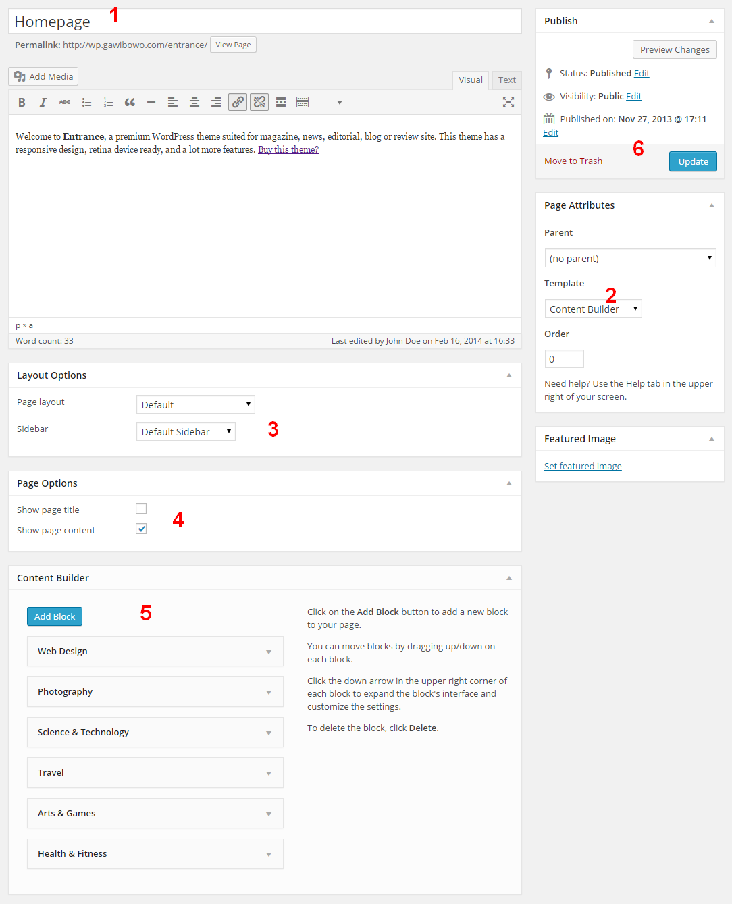The image size is (732, 904).
Task: Switch to the Text editor tab
Action: click(506, 80)
